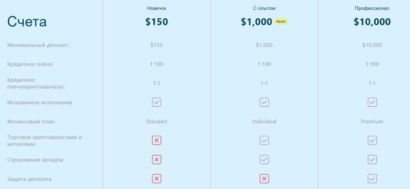Click С опытом checkmark for Мгновенное исполнение
This screenshot has width=410, height=189.
[x=264, y=102]
